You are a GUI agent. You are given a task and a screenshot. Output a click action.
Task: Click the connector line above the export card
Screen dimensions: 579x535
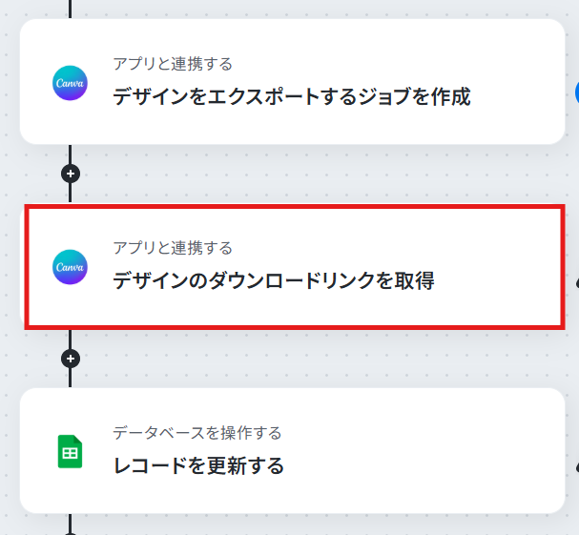coord(71,10)
